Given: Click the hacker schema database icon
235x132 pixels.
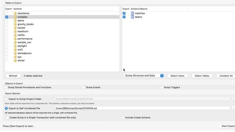Looking at the screenshot, I should 15,28.
